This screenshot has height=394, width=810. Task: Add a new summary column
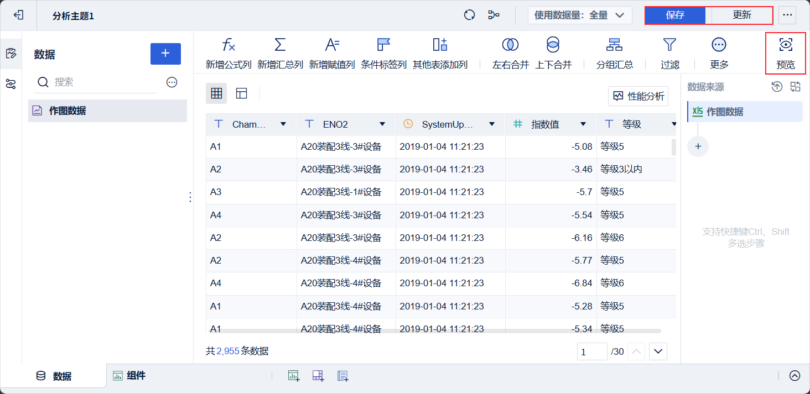click(x=280, y=54)
